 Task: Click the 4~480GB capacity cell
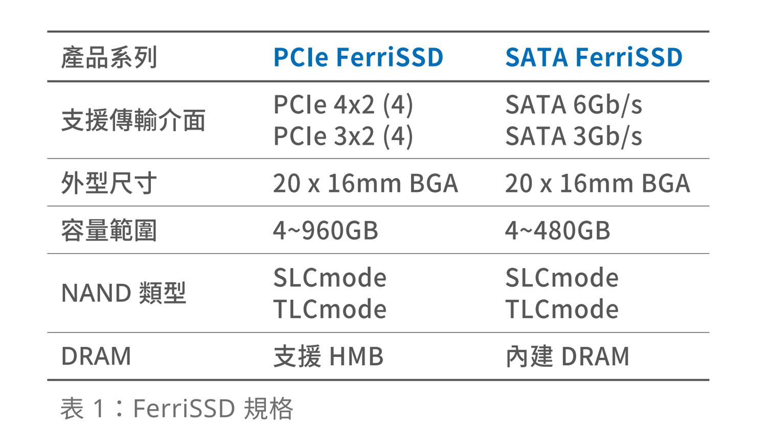point(557,230)
